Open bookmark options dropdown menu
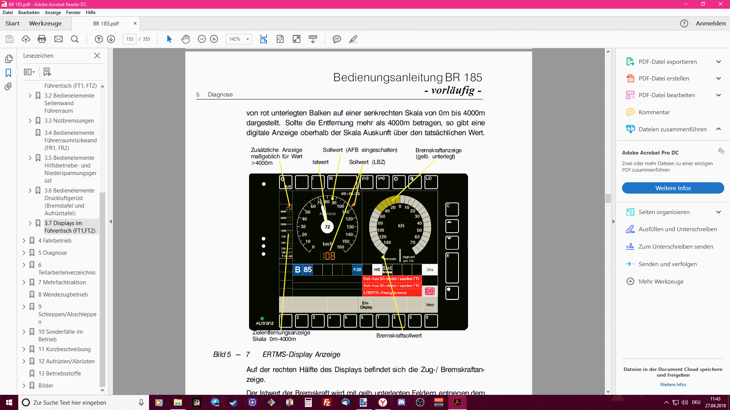 tap(29, 72)
